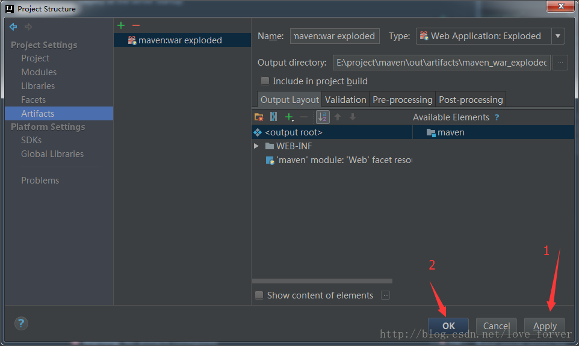Remove selected artifact with red minus
The image size is (579, 346).
[x=136, y=25]
